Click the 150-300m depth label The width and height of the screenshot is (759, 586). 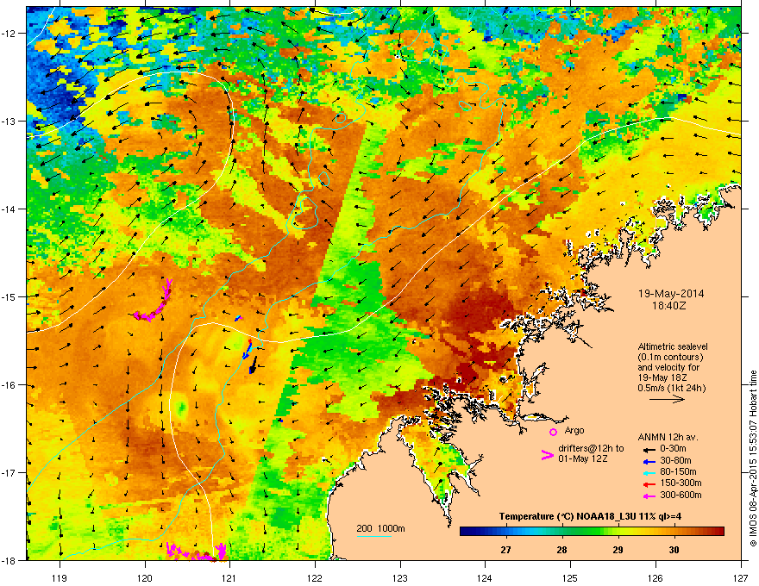pyautogui.click(x=681, y=483)
